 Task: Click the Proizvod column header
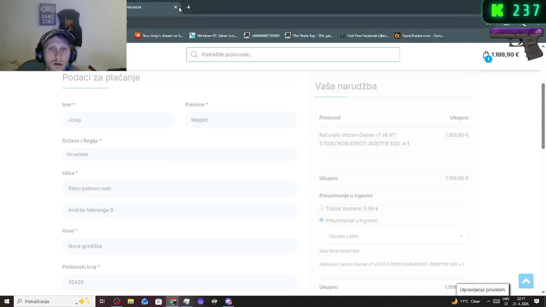coord(330,118)
